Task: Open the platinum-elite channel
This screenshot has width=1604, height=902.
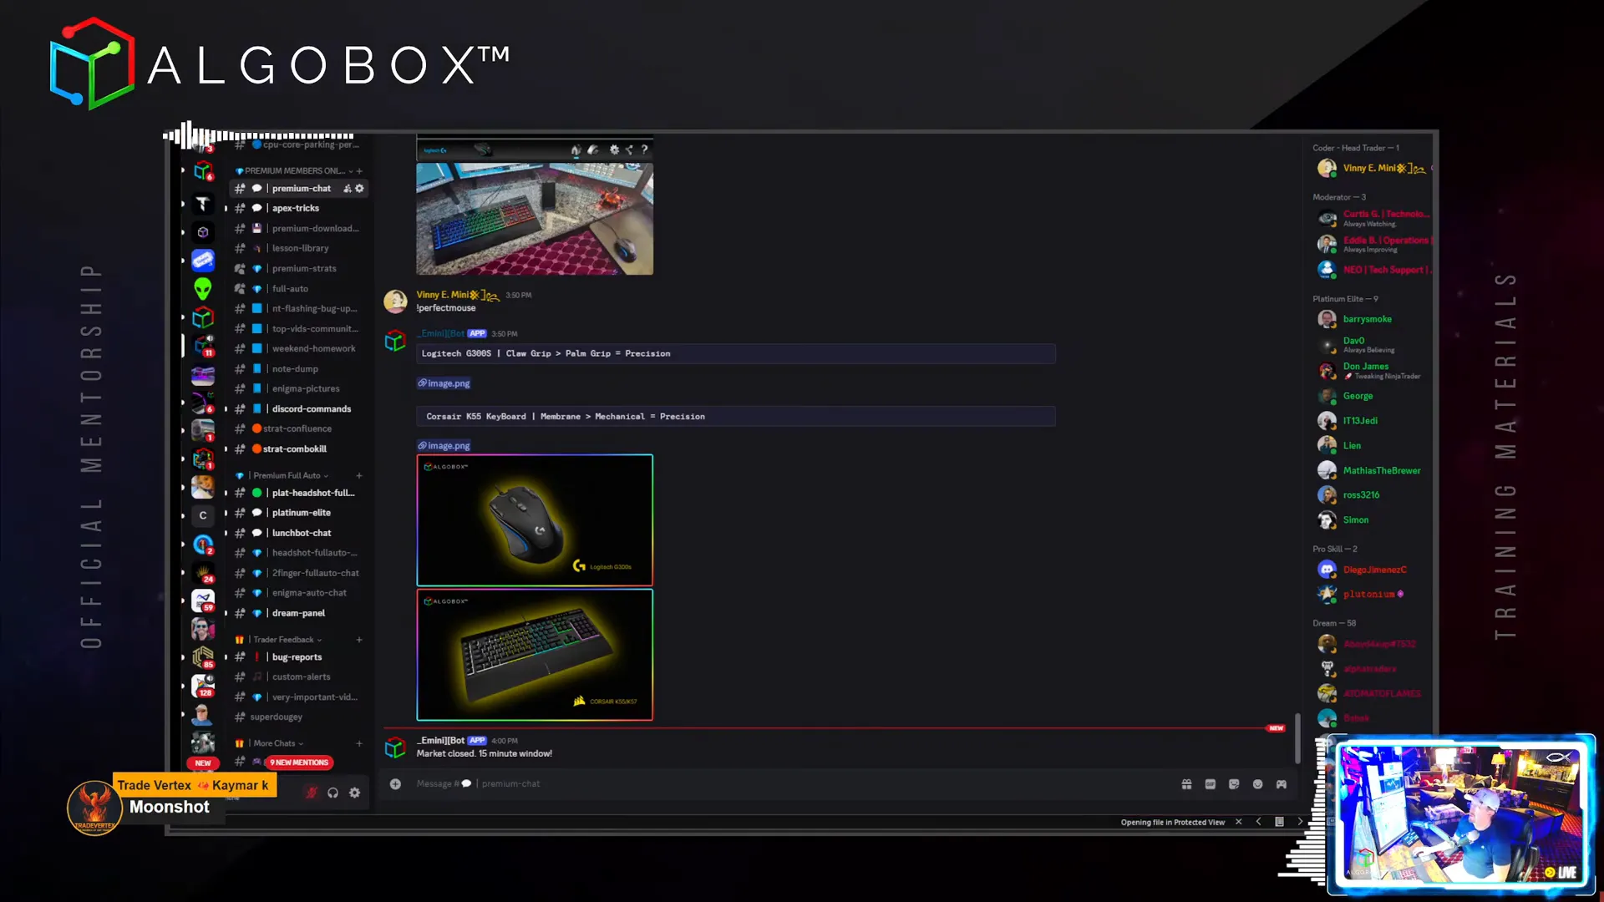Action: tap(299, 513)
